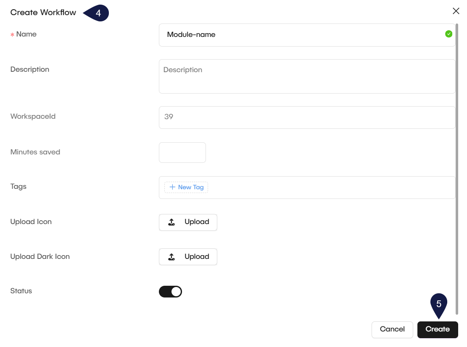Open the Upload dialog for the light icon
The width and height of the screenshot is (467, 347).
pyautogui.click(x=188, y=222)
